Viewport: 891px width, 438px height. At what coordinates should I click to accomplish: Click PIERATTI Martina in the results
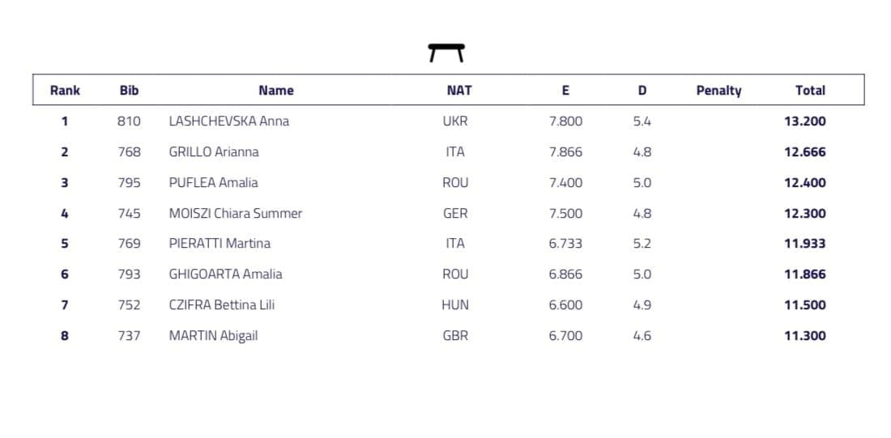220,244
